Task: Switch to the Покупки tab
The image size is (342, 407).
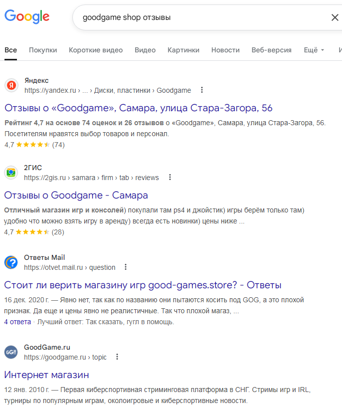Action: (43, 50)
